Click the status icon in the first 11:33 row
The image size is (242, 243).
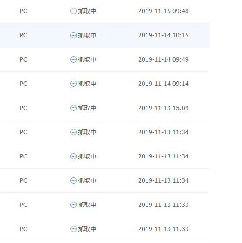[73, 205]
